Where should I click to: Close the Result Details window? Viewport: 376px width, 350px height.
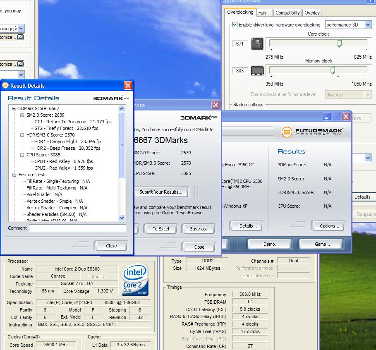[x=128, y=85]
